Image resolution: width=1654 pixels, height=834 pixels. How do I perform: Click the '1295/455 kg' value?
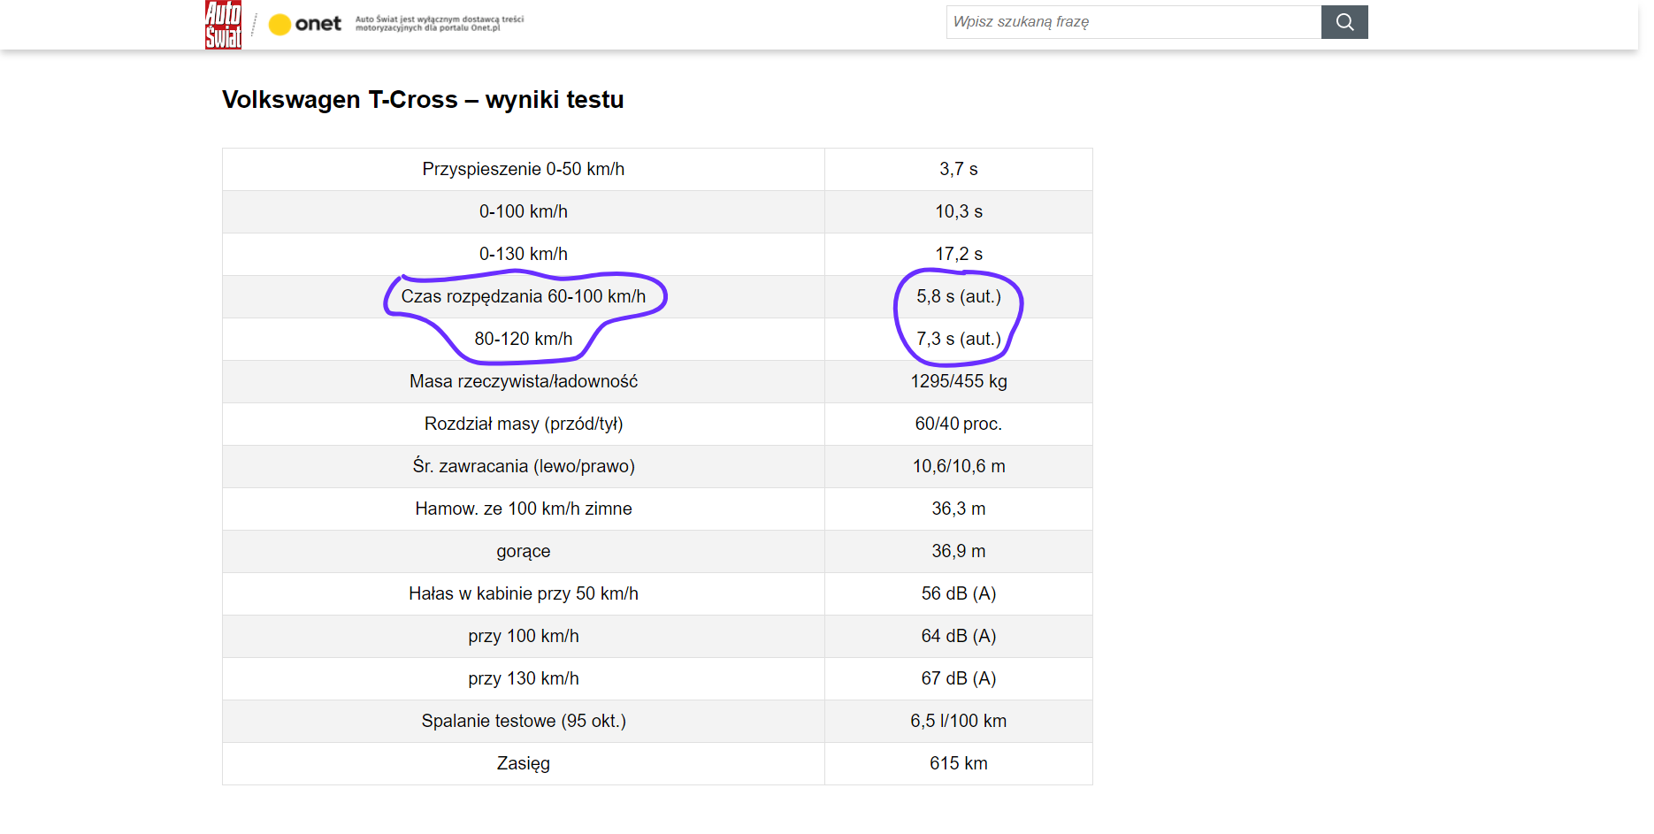[959, 381]
